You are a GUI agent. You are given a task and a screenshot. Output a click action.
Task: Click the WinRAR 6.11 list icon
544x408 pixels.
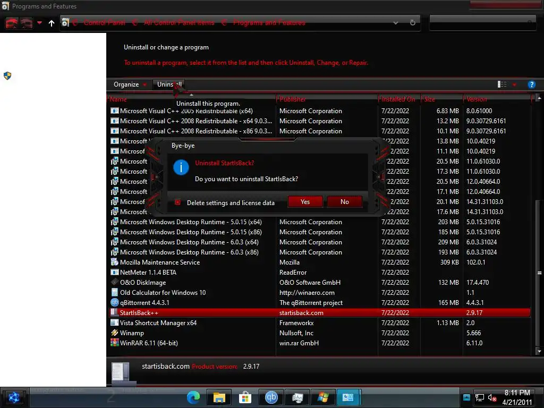tap(115, 343)
